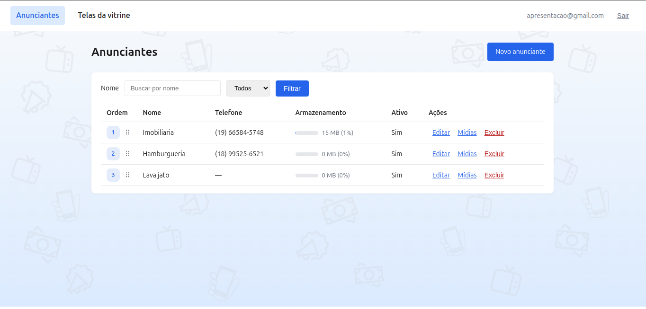
Task: Focus the Buscar por nome search field
Action: click(x=172, y=88)
